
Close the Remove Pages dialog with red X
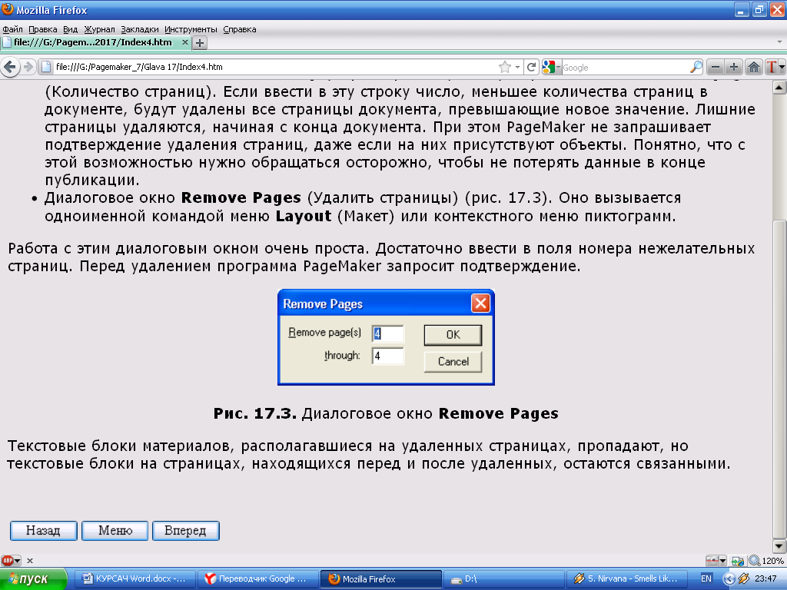coord(480,303)
